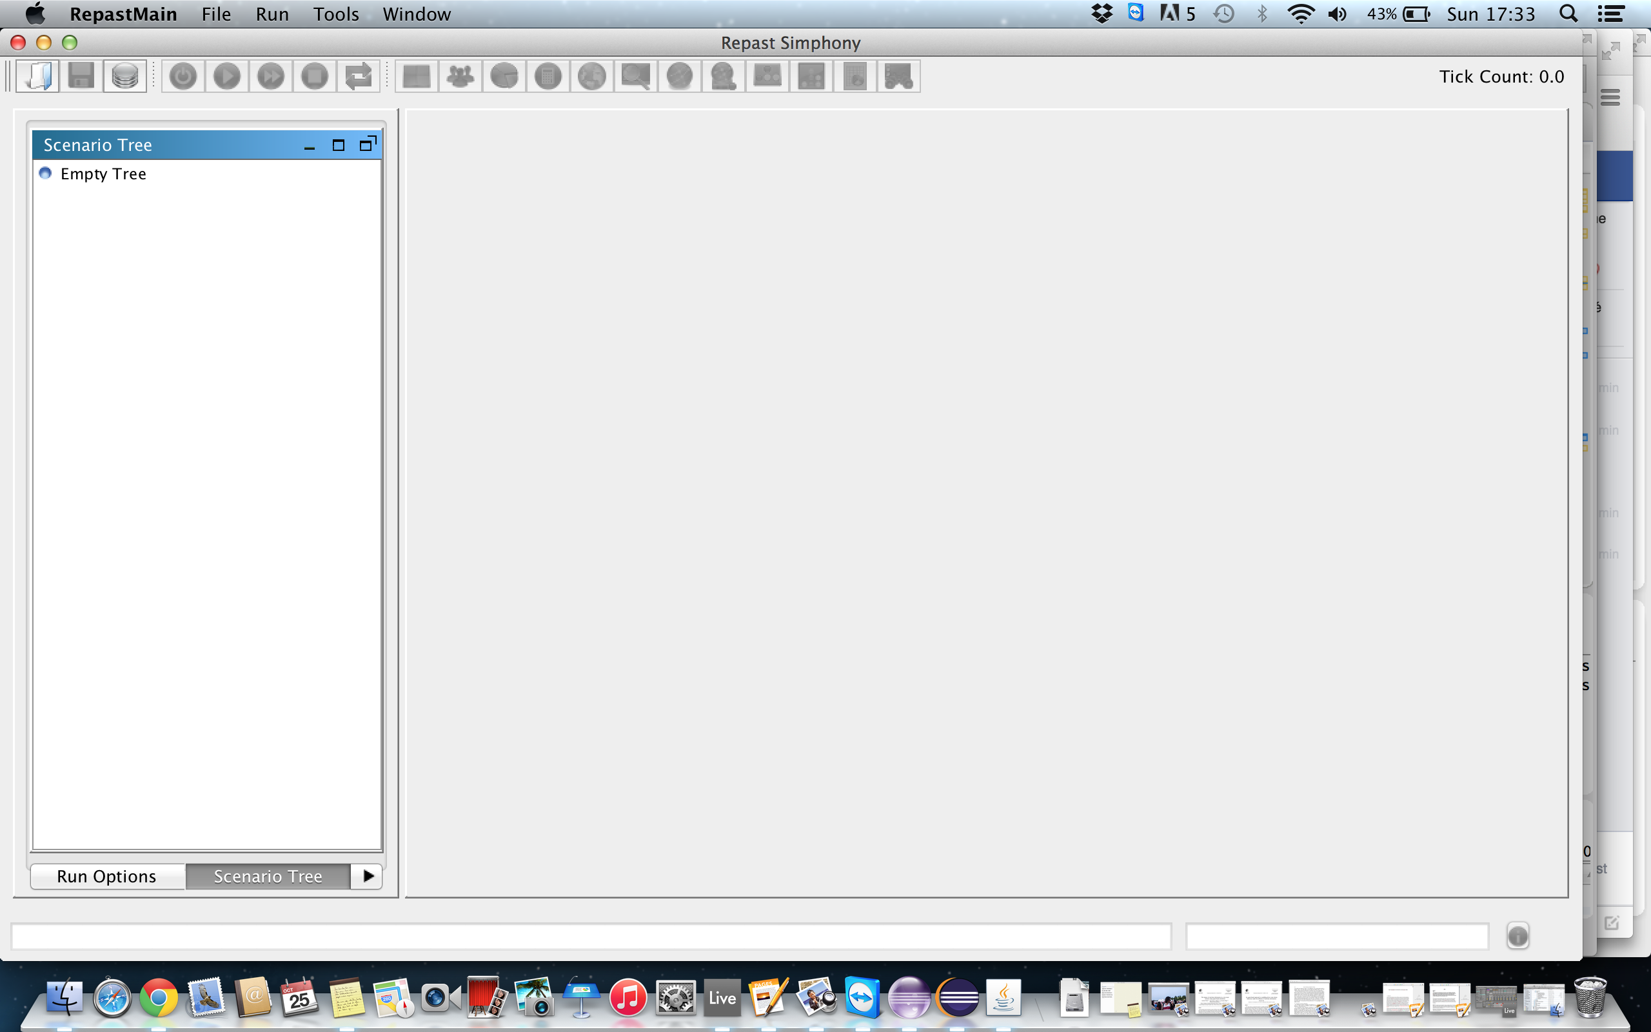Switch to the Scenario Tree bottom tab

(268, 877)
